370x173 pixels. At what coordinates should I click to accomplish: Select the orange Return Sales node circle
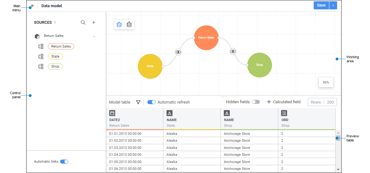coord(206,38)
